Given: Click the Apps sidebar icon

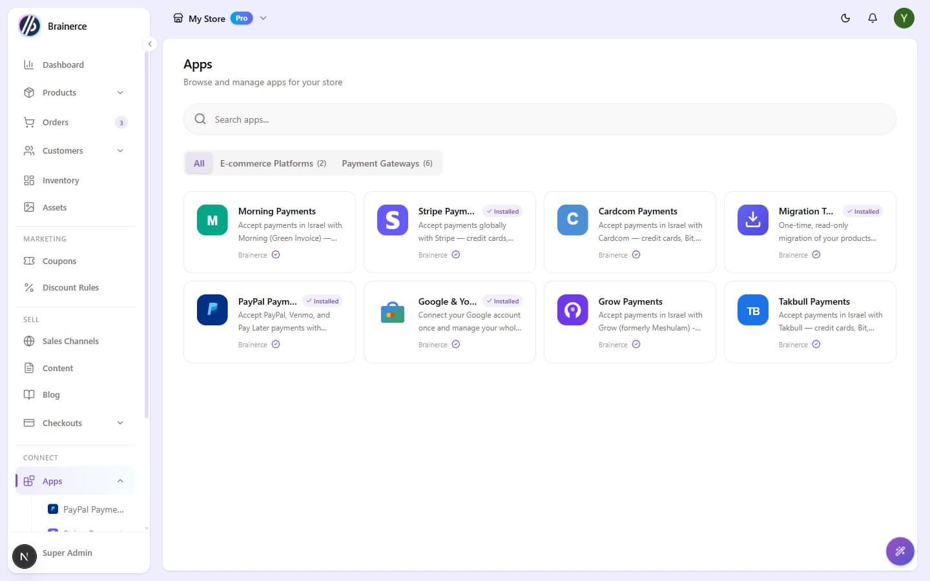Looking at the screenshot, I should (29, 481).
